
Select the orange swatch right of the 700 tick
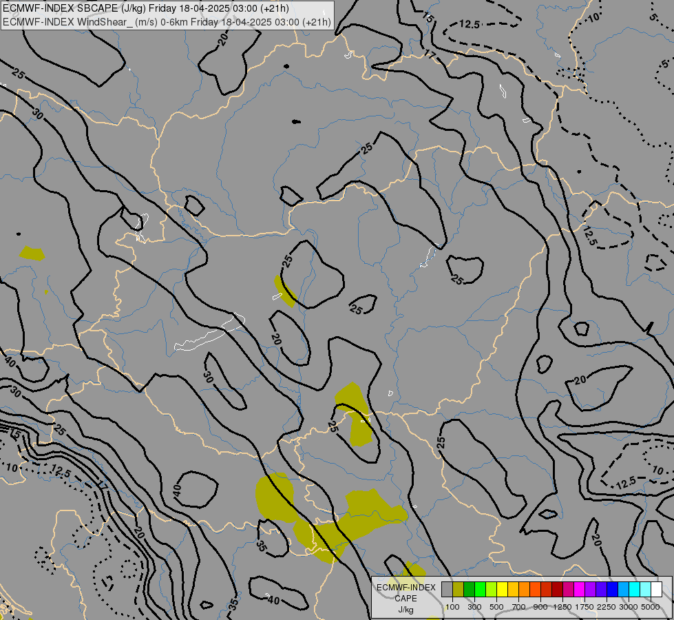(x=524, y=589)
